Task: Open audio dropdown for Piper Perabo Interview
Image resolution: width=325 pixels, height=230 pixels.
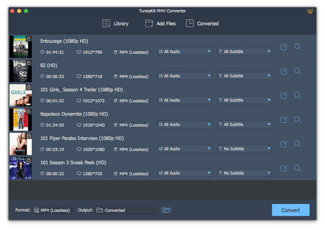Action: pyautogui.click(x=184, y=148)
